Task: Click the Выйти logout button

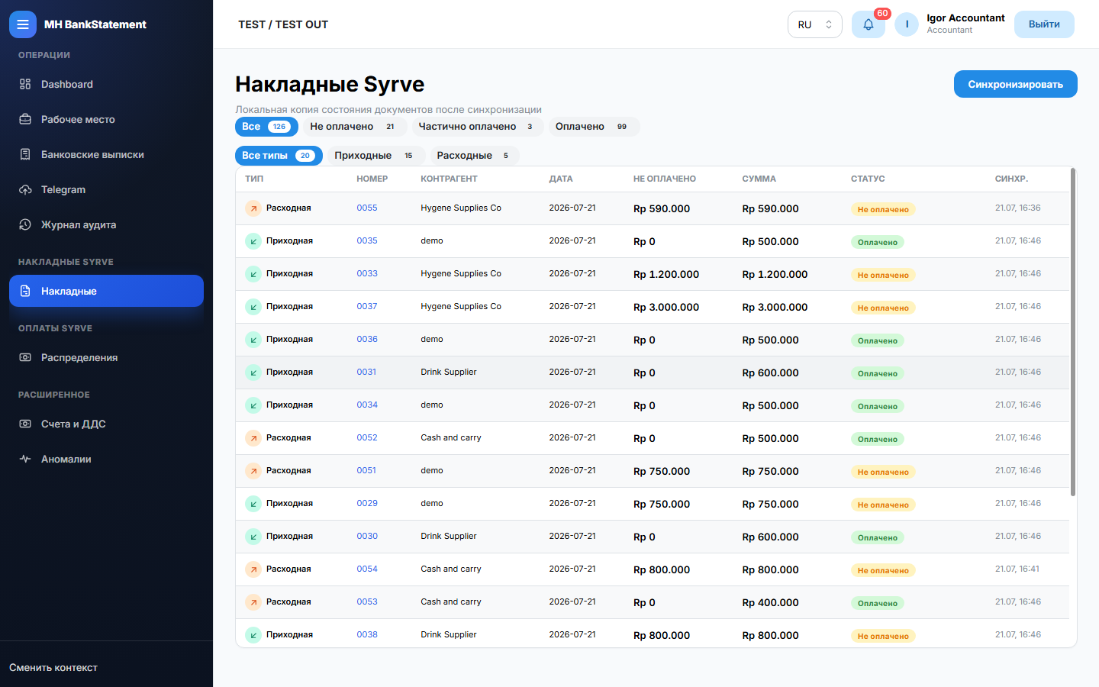Action: tap(1044, 24)
